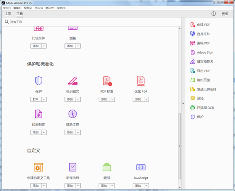
Task: Open 发送以供注释 in the right panel
Action: tap(203, 89)
